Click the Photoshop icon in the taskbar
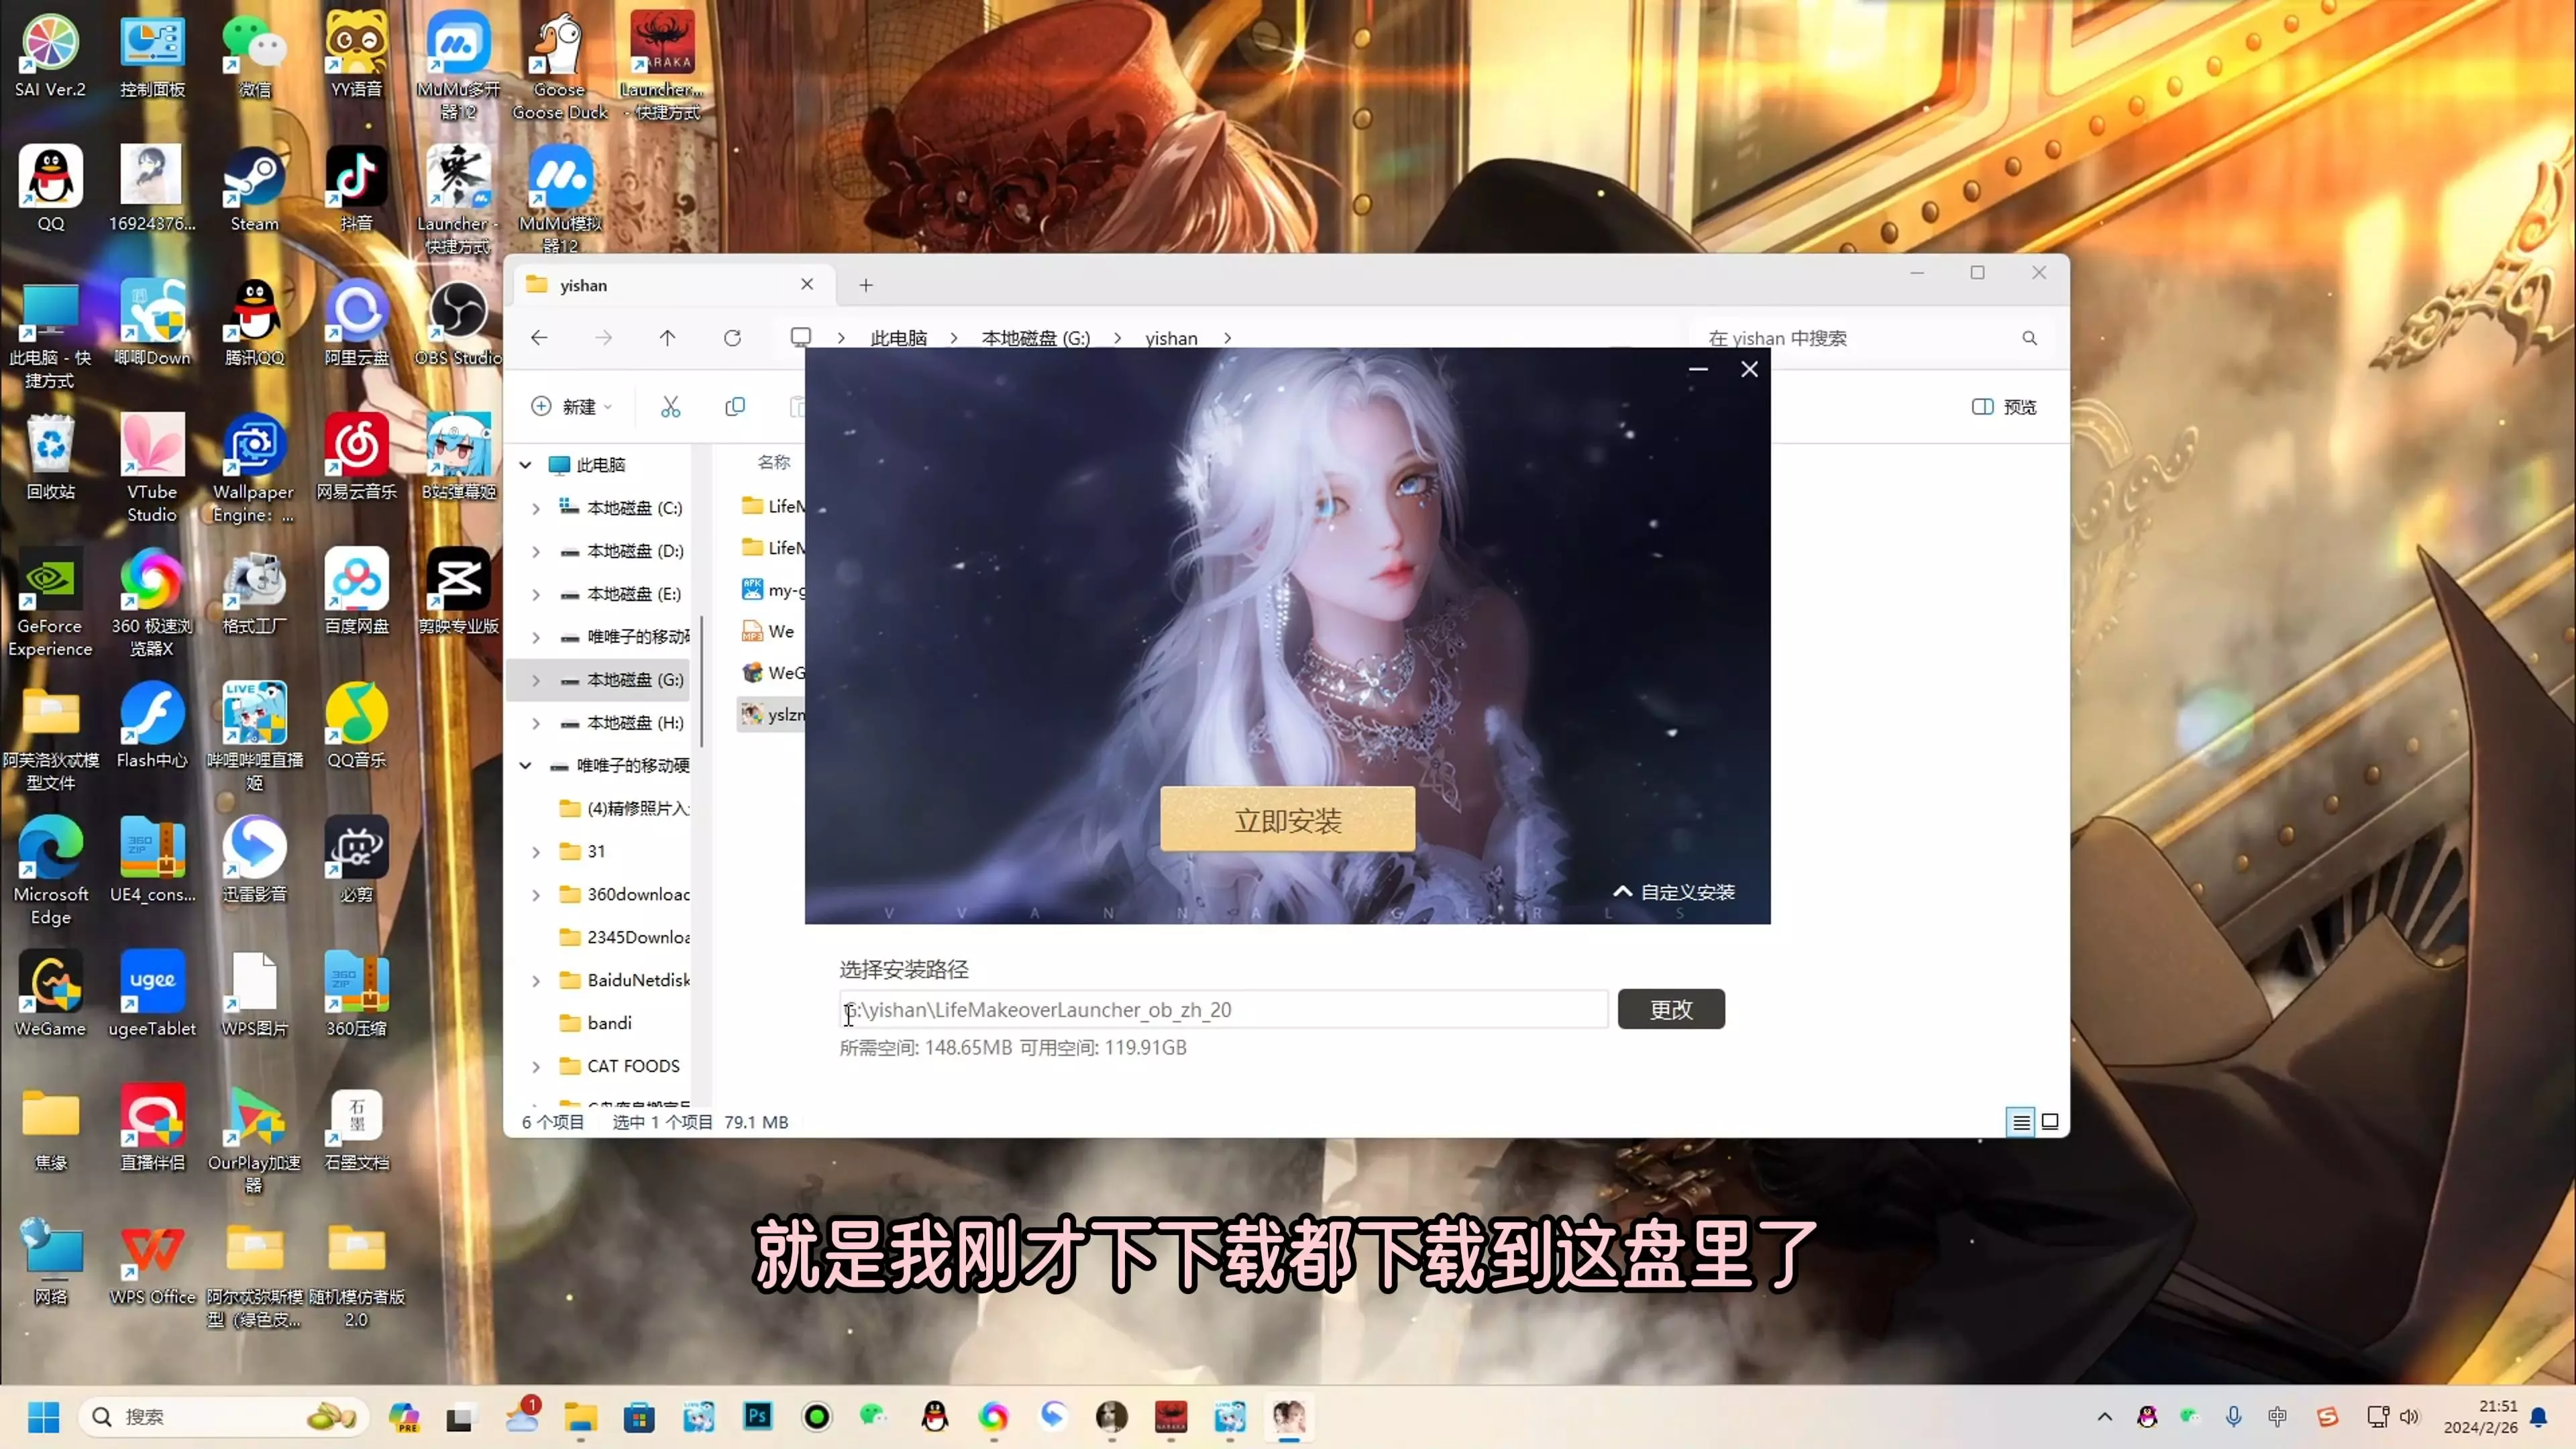Screen dimensions: 2576x1449 [758, 1416]
